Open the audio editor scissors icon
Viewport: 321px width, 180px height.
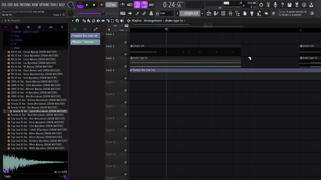268,5
